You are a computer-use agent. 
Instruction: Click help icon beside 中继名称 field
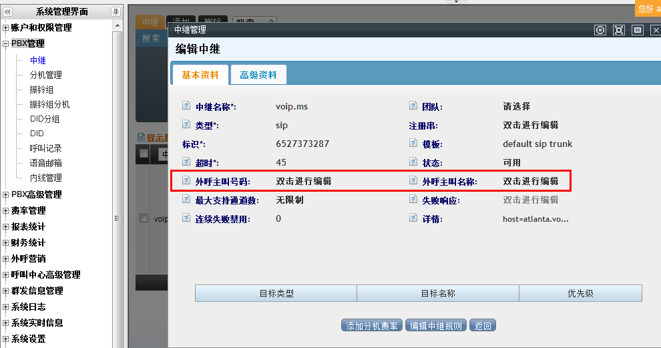[x=186, y=106]
